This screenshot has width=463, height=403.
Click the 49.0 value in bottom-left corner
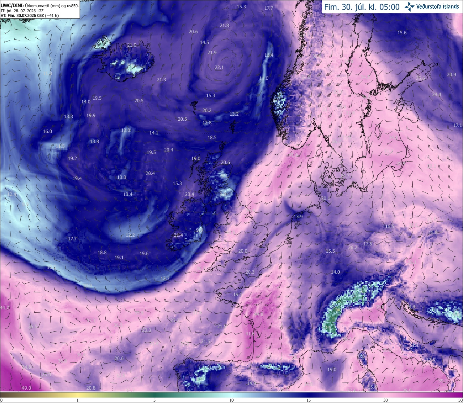(x=26, y=388)
